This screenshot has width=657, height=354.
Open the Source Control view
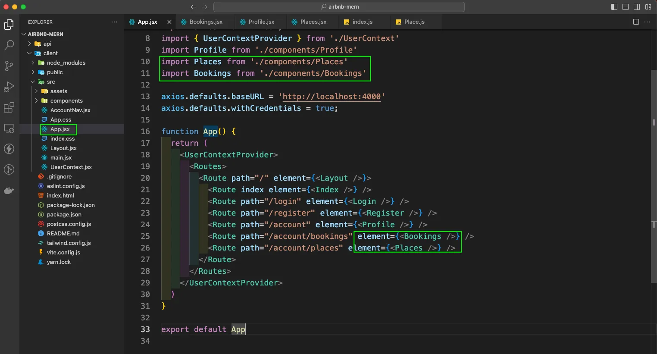[x=9, y=66]
